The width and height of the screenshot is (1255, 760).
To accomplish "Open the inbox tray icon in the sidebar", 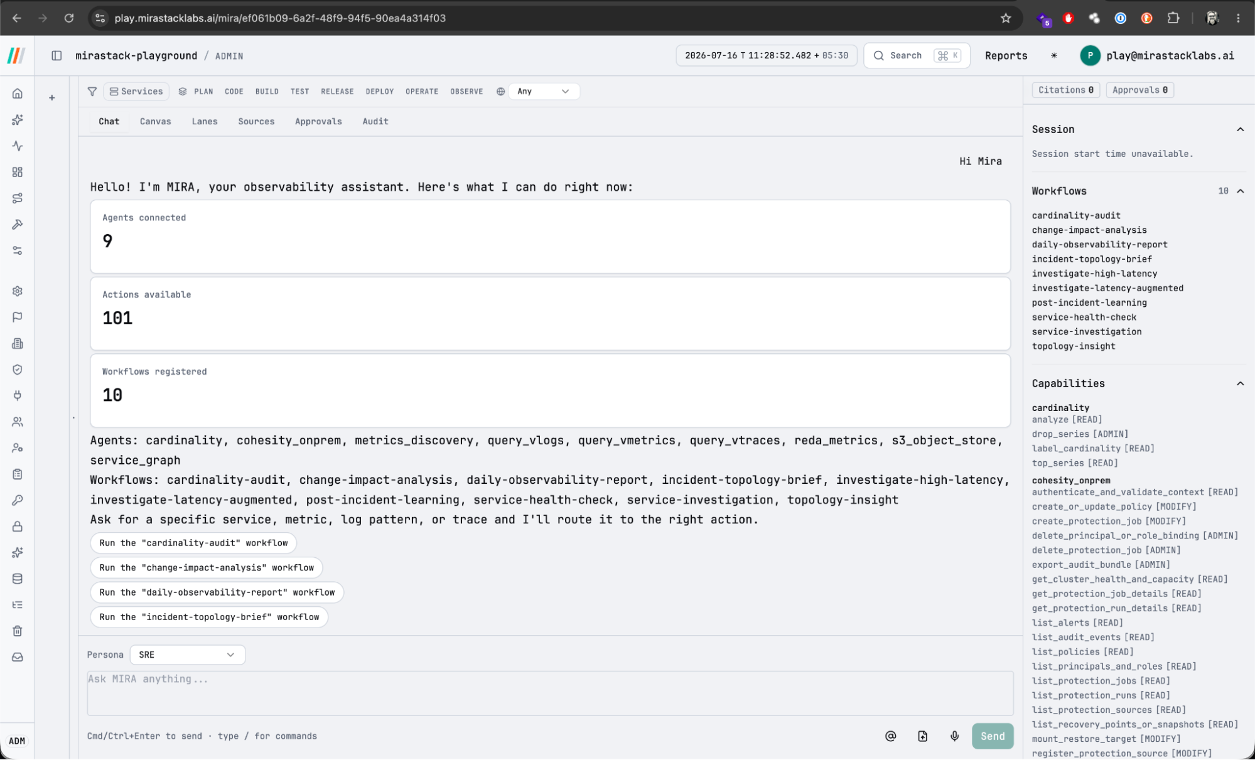I will coord(18,657).
